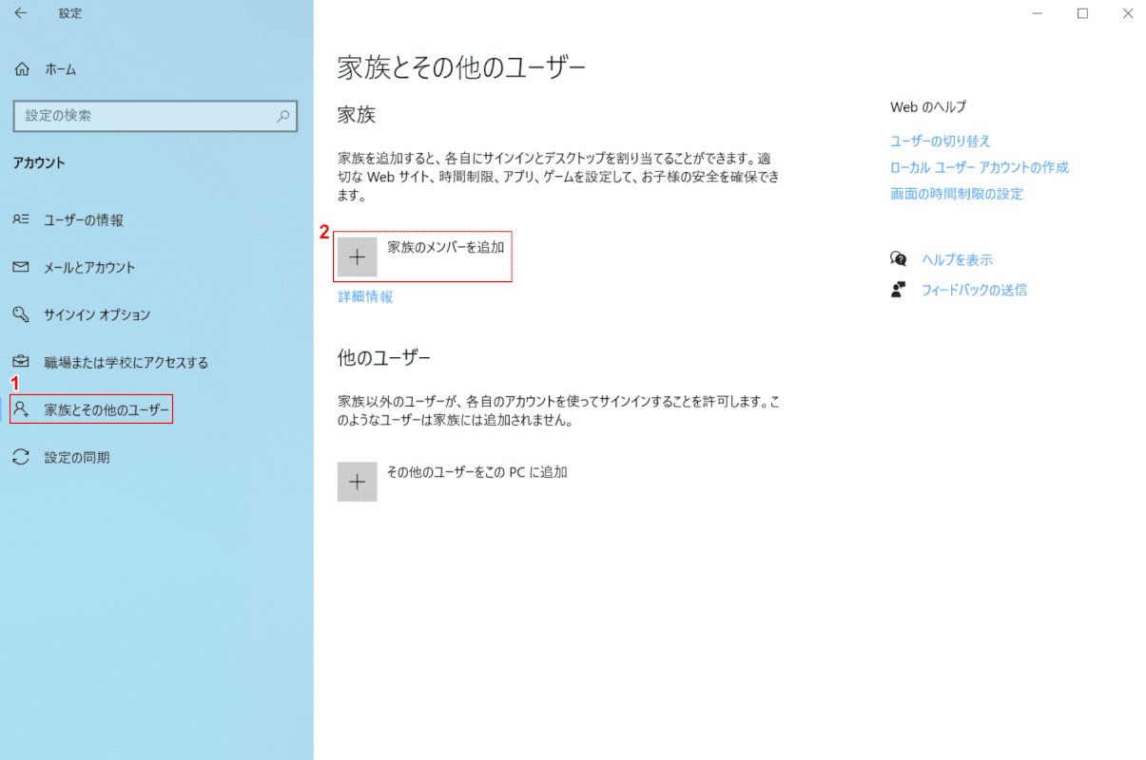Viewport: 1146px width, 760px height.
Task: Select the 家族とその他のユーザー person icon
Action: point(21,409)
